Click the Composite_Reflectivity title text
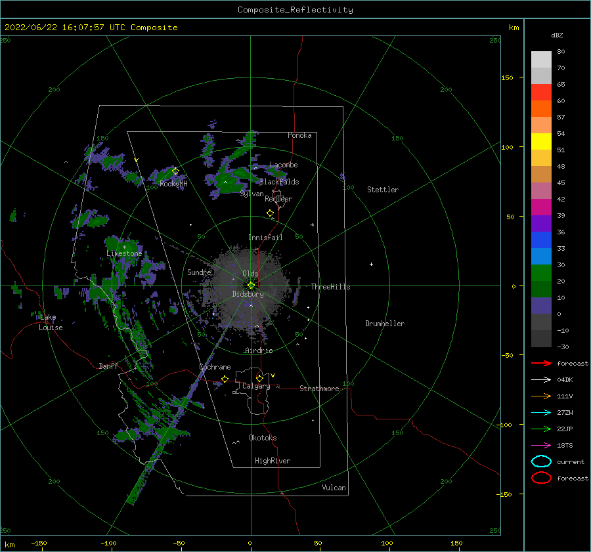The image size is (591, 552). click(x=295, y=10)
